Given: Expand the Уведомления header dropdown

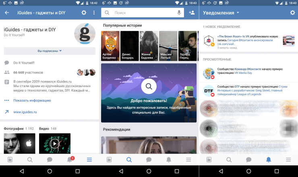Looking at the screenshot, I should click(221, 13).
